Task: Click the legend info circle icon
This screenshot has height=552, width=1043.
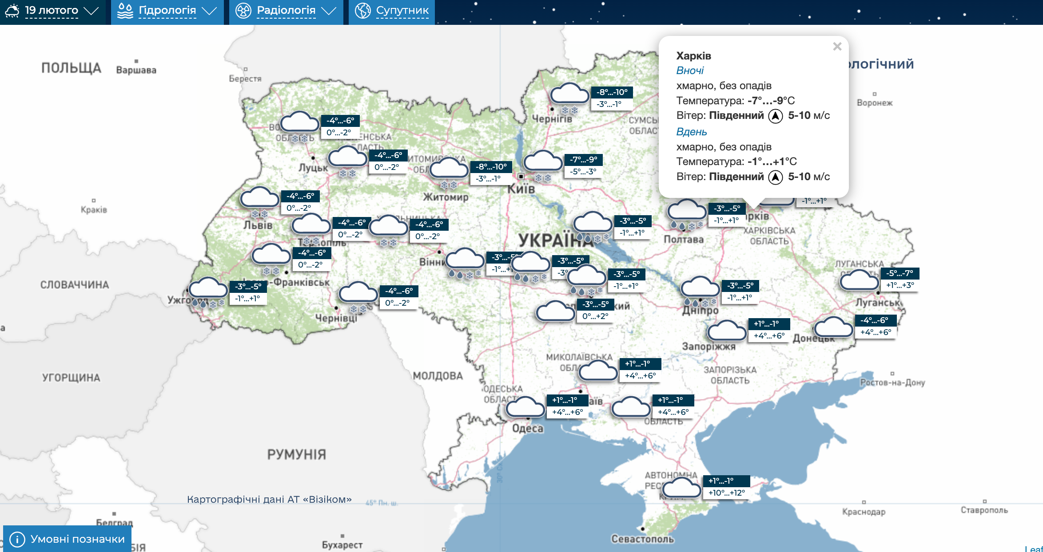Action: pyautogui.click(x=17, y=539)
